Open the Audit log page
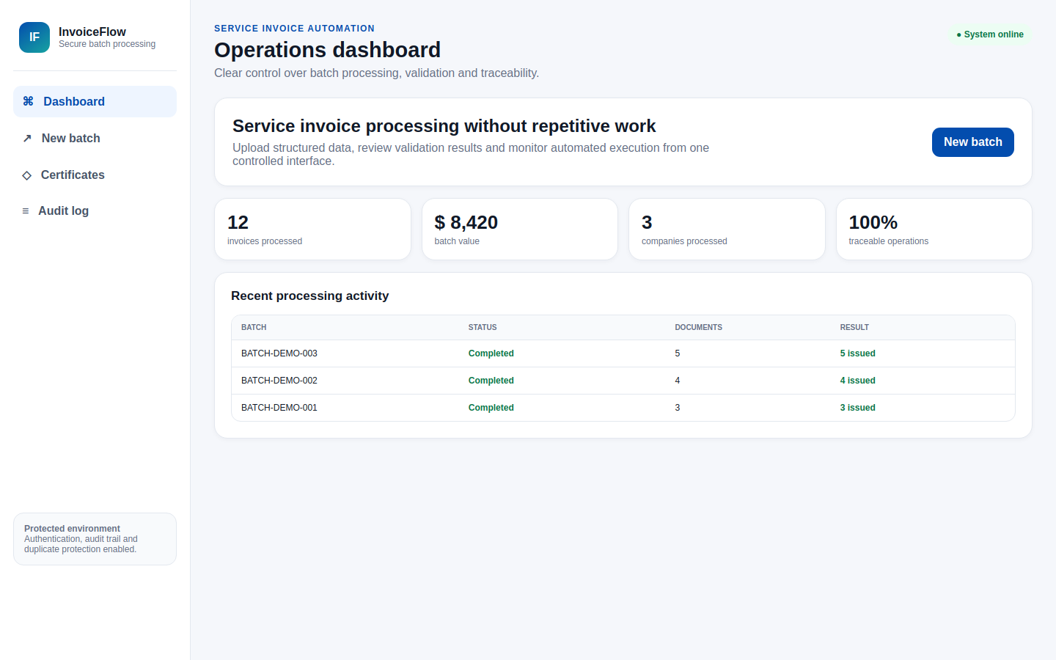This screenshot has width=1056, height=660. (x=95, y=211)
